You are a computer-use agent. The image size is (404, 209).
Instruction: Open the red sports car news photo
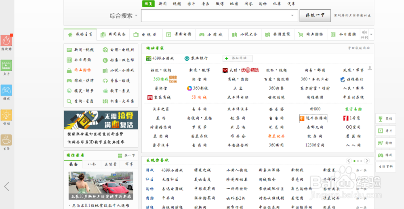(x=101, y=186)
